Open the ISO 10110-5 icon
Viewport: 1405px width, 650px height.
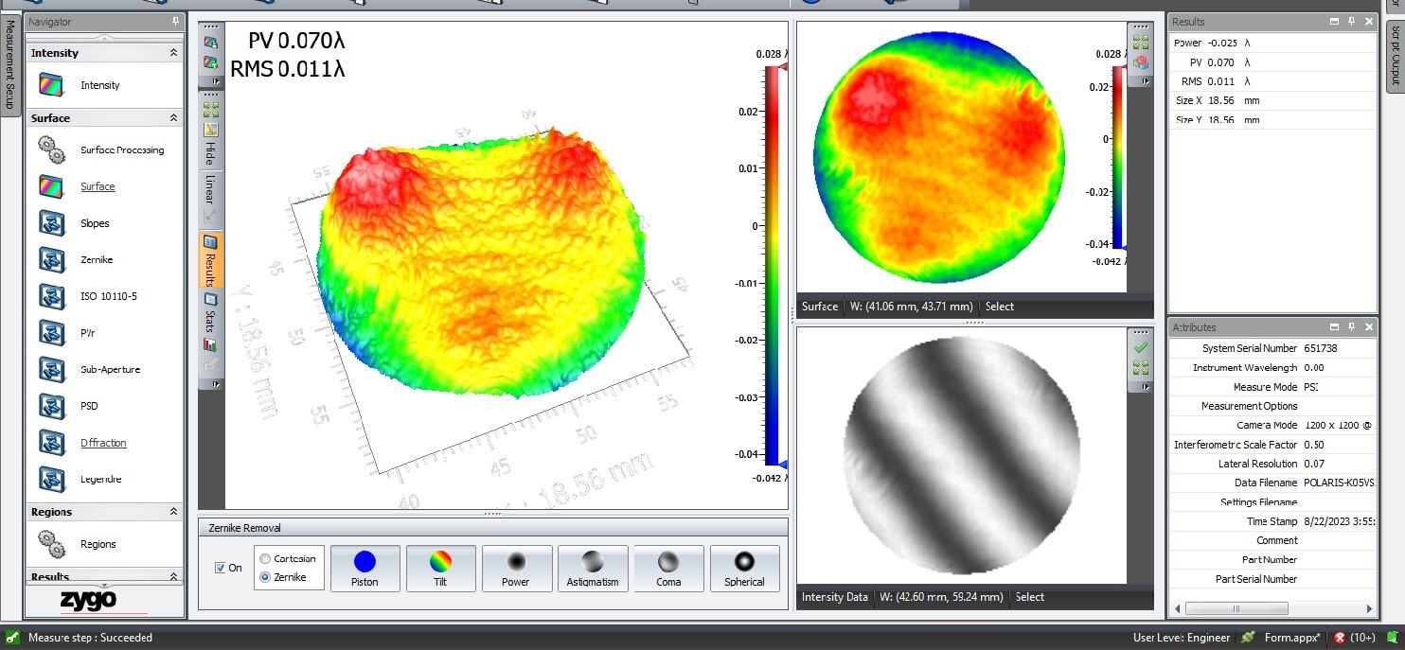(x=51, y=296)
